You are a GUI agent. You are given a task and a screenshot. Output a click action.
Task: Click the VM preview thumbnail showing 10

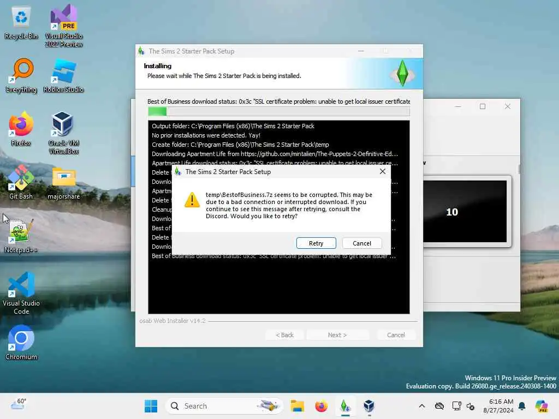[x=465, y=211]
